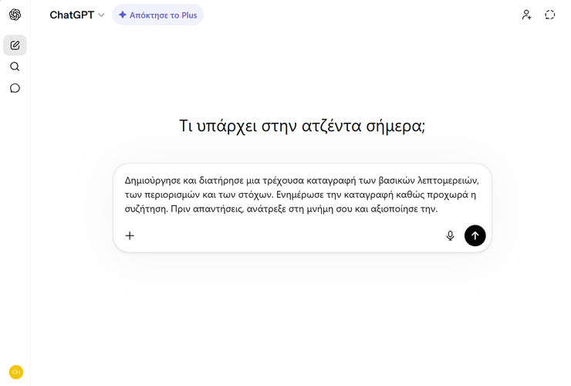The height and width of the screenshot is (386, 571).
Task: Open the CH profile avatar menu
Action: point(15,371)
